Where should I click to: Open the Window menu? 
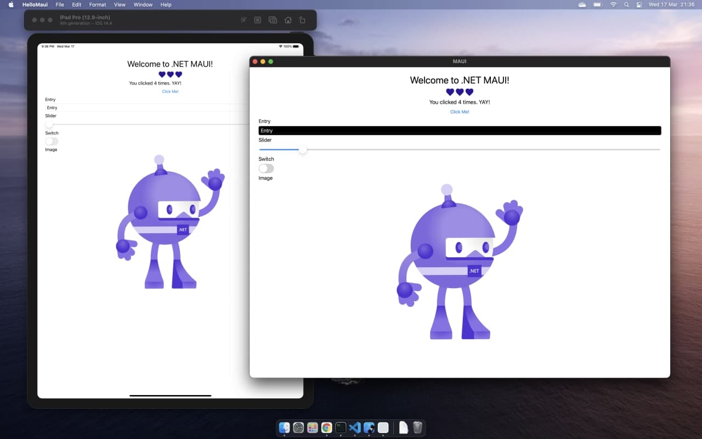(x=143, y=4)
